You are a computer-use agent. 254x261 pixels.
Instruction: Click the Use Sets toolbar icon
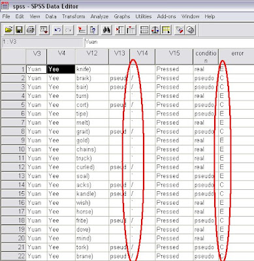point(191,30)
